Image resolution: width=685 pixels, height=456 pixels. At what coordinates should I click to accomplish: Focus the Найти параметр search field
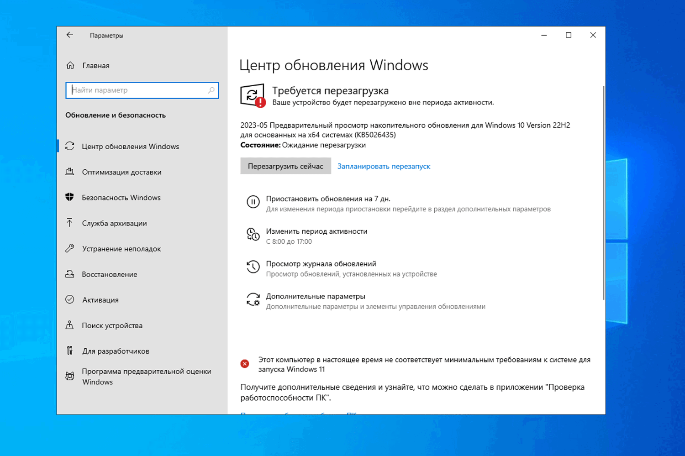142,90
